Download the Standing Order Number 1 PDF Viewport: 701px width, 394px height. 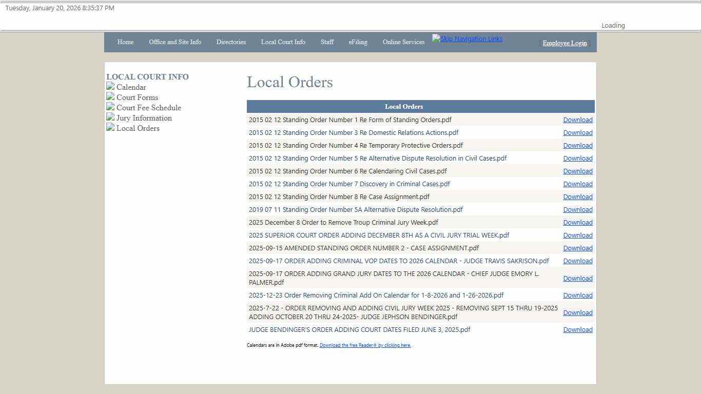pyautogui.click(x=578, y=120)
